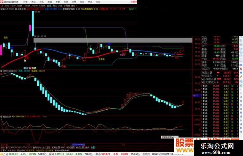
Task: Click the 新用户福利专享 link
Action: tap(62, 150)
